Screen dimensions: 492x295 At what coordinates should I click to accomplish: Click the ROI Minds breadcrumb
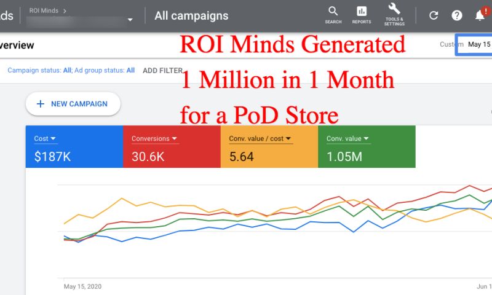click(44, 10)
